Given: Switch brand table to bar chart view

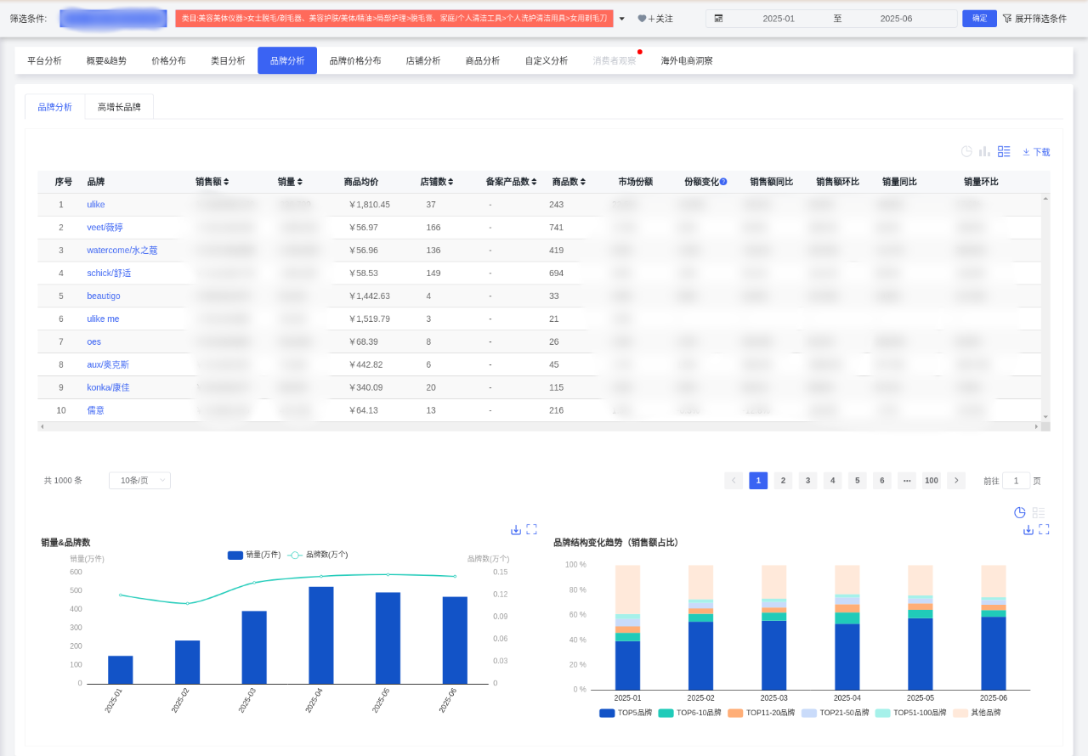Looking at the screenshot, I should click(984, 151).
